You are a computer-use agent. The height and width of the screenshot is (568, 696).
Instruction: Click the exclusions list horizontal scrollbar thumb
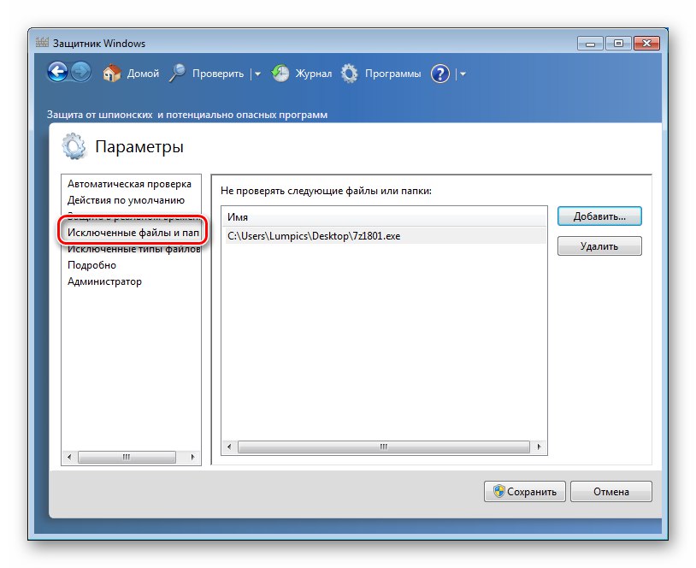point(384,447)
